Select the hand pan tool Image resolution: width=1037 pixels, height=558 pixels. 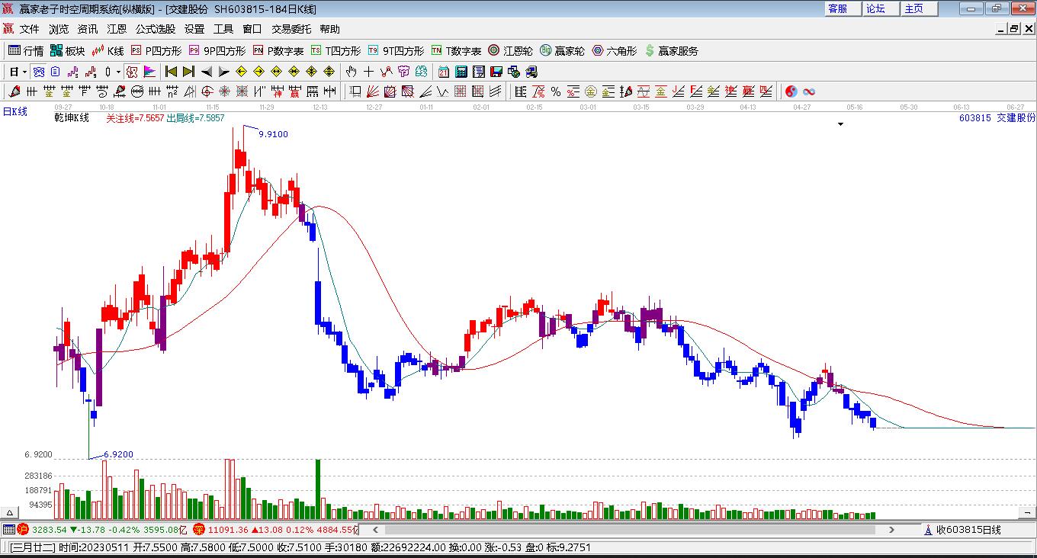(x=351, y=72)
